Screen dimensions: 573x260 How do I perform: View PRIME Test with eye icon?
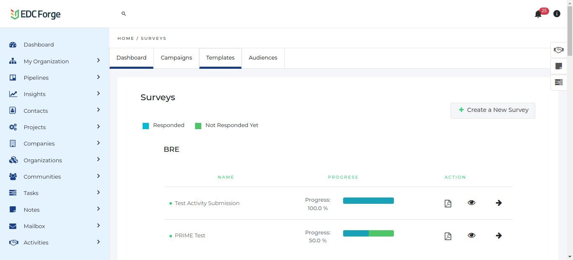click(x=471, y=235)
